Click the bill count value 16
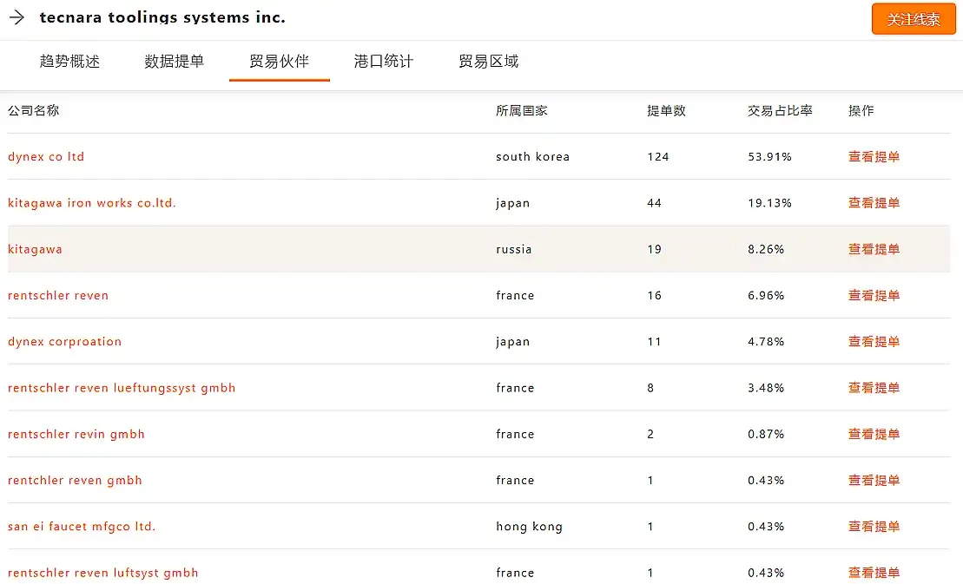The width and height of the screenshot is (963, 584). pos(654,295)
